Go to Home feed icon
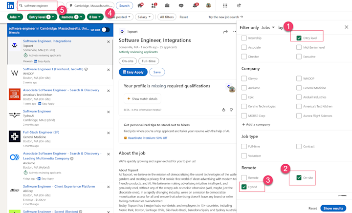352x213 pixels. tap(140, 5)
